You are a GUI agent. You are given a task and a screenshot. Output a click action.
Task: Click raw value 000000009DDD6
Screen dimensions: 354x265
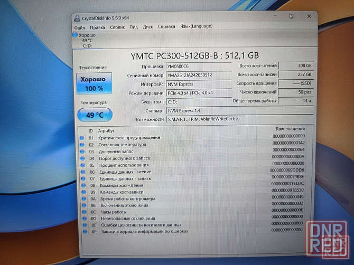pos(287,171)
